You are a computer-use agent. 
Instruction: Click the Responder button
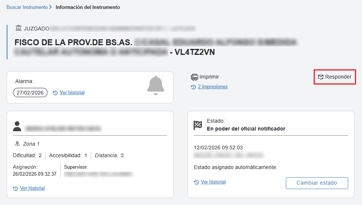[335, 77]
